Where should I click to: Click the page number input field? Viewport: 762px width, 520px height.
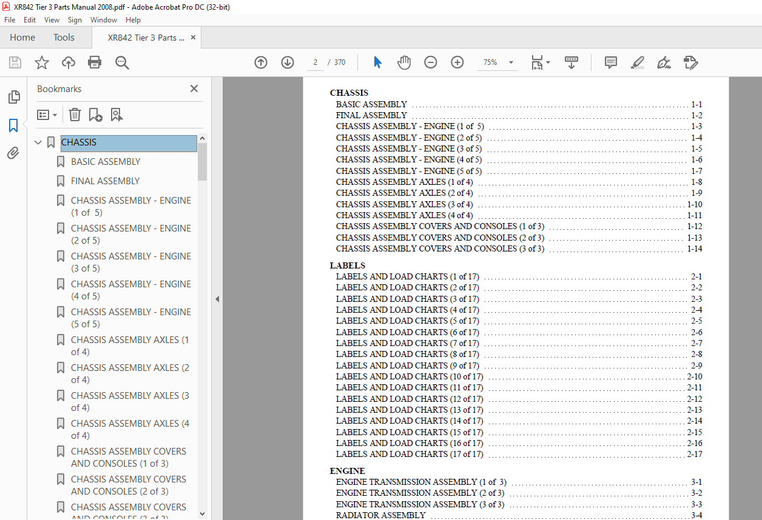(315, 62)
